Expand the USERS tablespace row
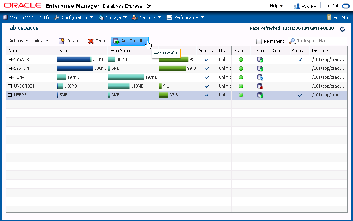 point(10,95)
